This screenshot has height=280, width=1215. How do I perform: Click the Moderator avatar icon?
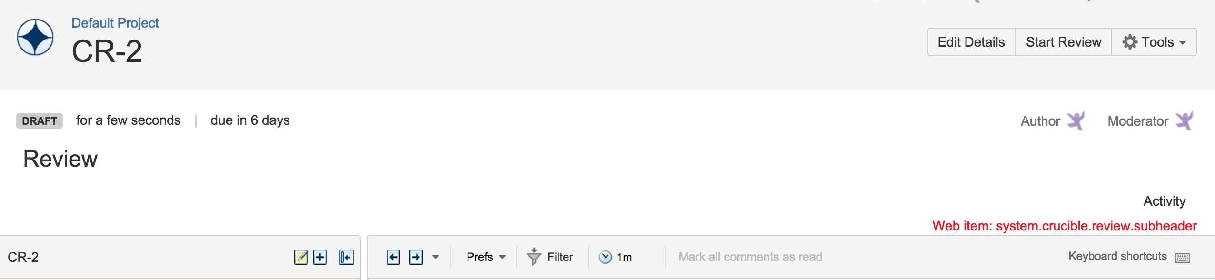1185,121
